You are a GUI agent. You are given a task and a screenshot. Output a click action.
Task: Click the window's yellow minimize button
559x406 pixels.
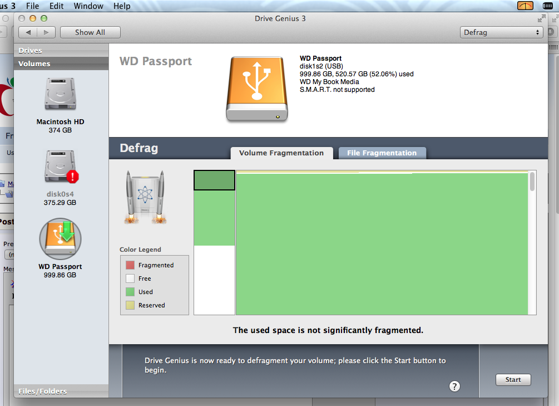pyautogui.click(x=33, y=18)
